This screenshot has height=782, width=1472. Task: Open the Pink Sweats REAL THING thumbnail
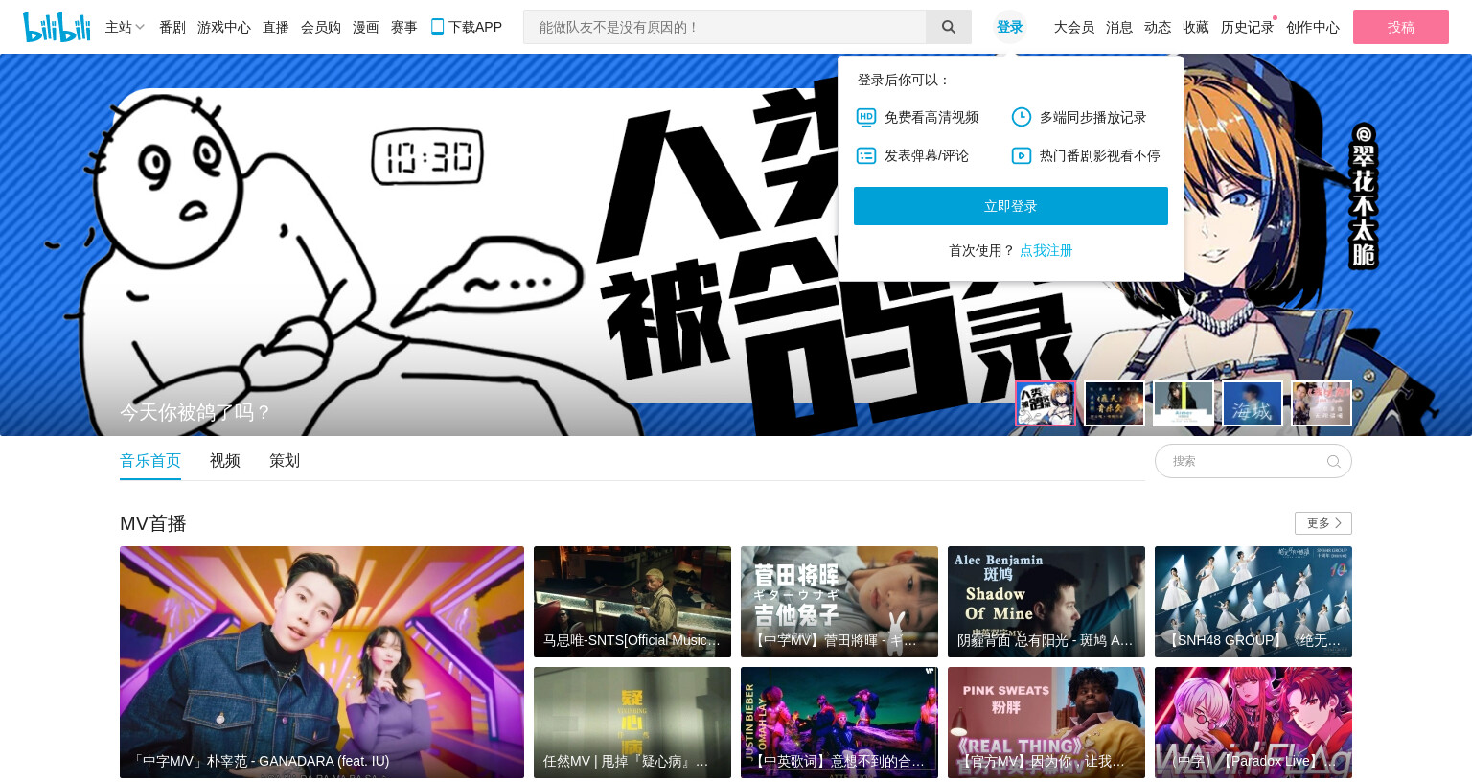pyautogui.click(x=1046, y=723)
